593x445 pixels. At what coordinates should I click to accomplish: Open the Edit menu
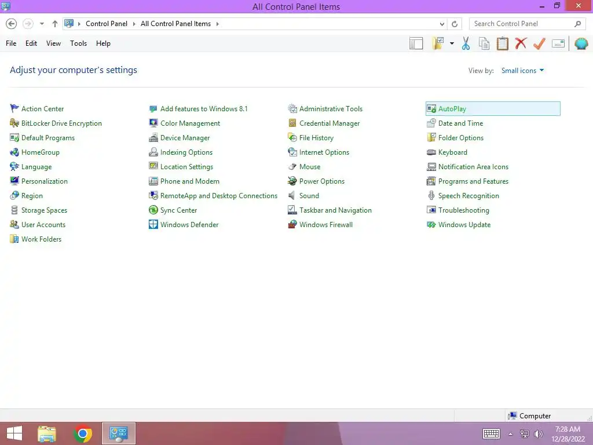pyautogui.click(x=31, y=43)
